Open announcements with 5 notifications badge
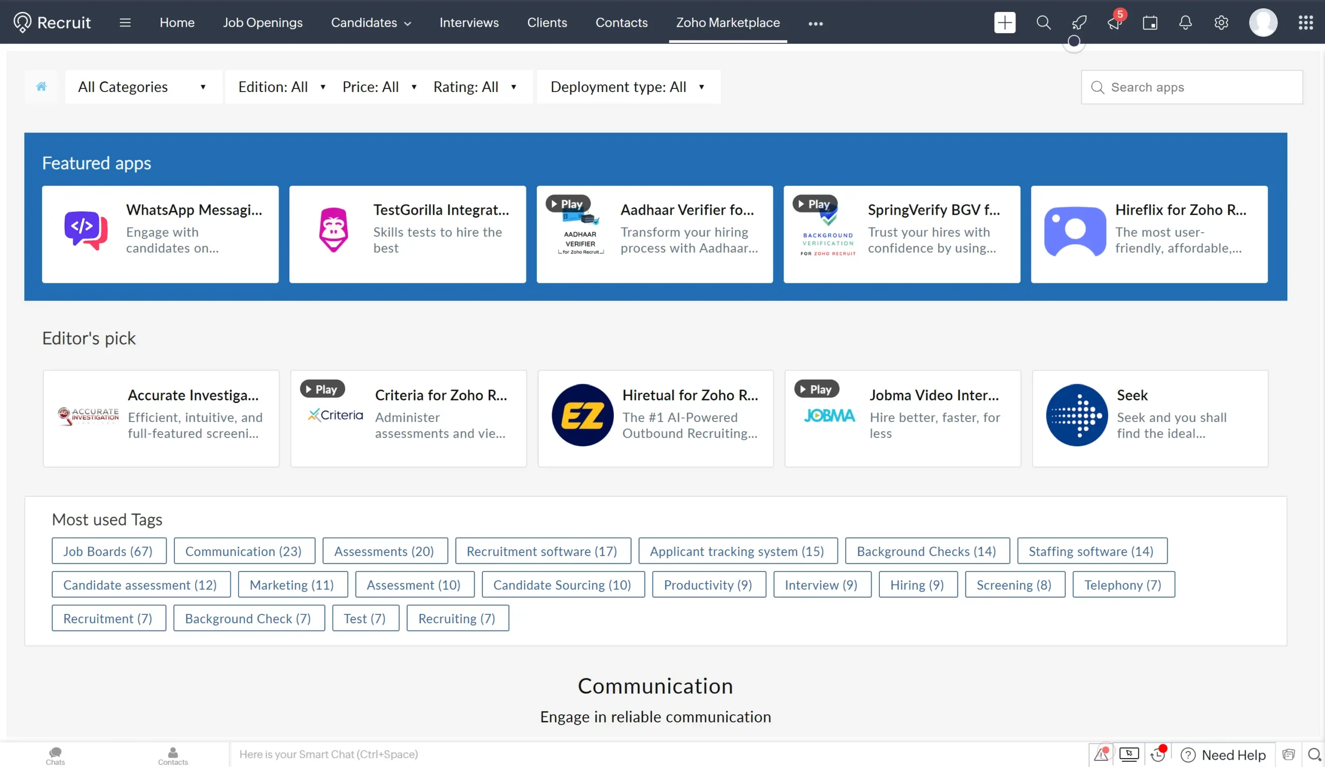Screen dimensions: 1325x767 click(1114, 23)
